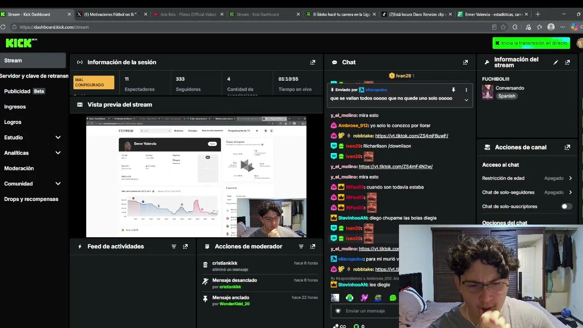Click the Spanish language tag

[506, 96]
